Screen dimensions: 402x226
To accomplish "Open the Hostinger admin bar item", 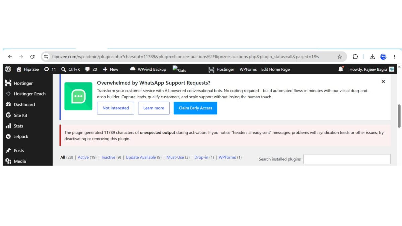I will click(x=221, y=69).
